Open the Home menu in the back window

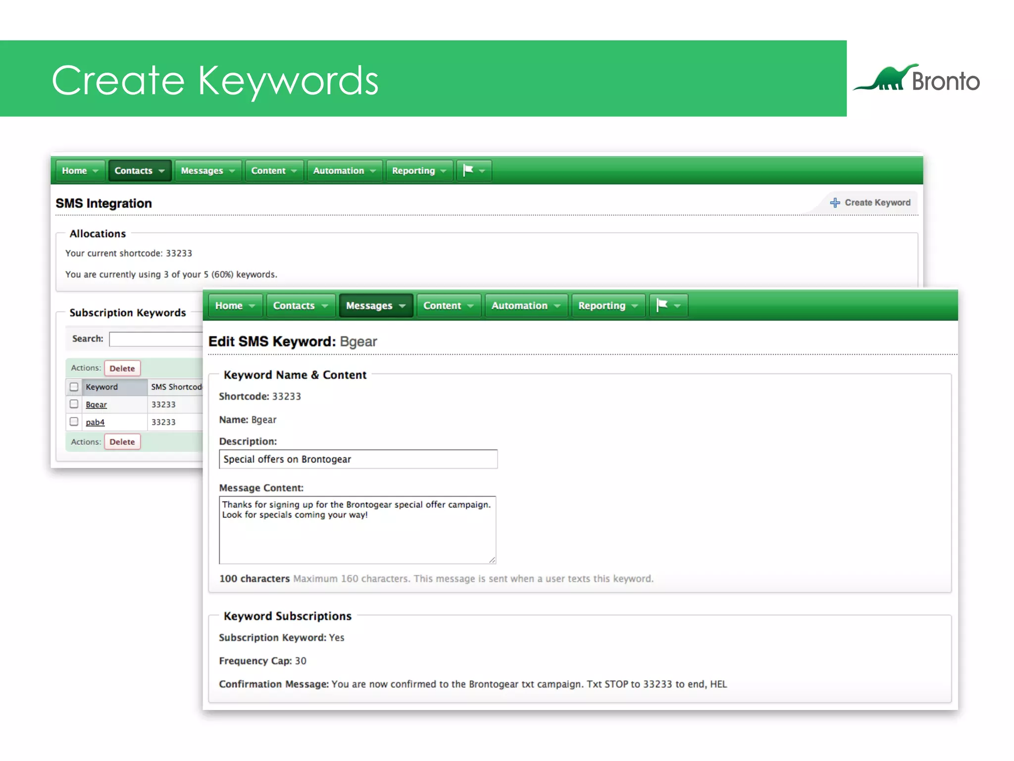[80, 170]
